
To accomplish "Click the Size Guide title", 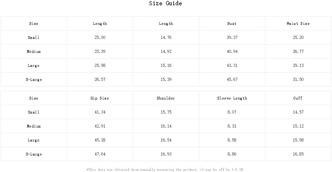I will tap(165, 3).
